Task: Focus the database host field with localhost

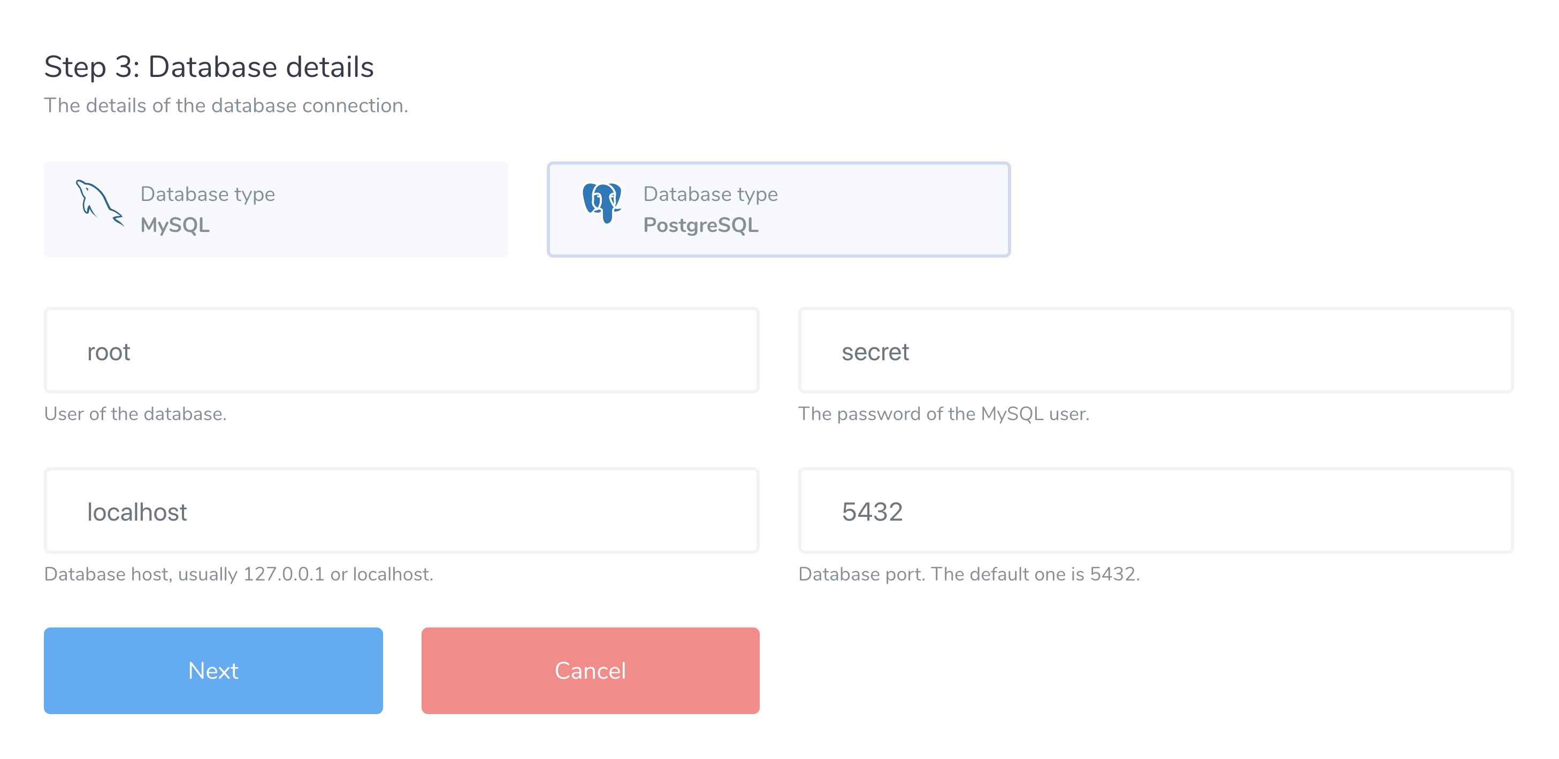Action: click(x=402, y=511)
